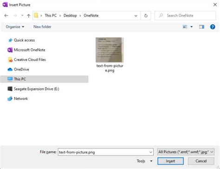This screenshot has width=220, height=169.
Task: Expand the File name dropdown arrow
Action: [x=151, y=152]
